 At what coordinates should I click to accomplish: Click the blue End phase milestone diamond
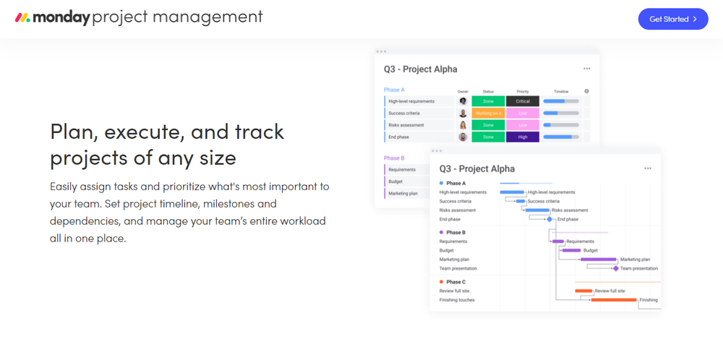pos(549,219)
